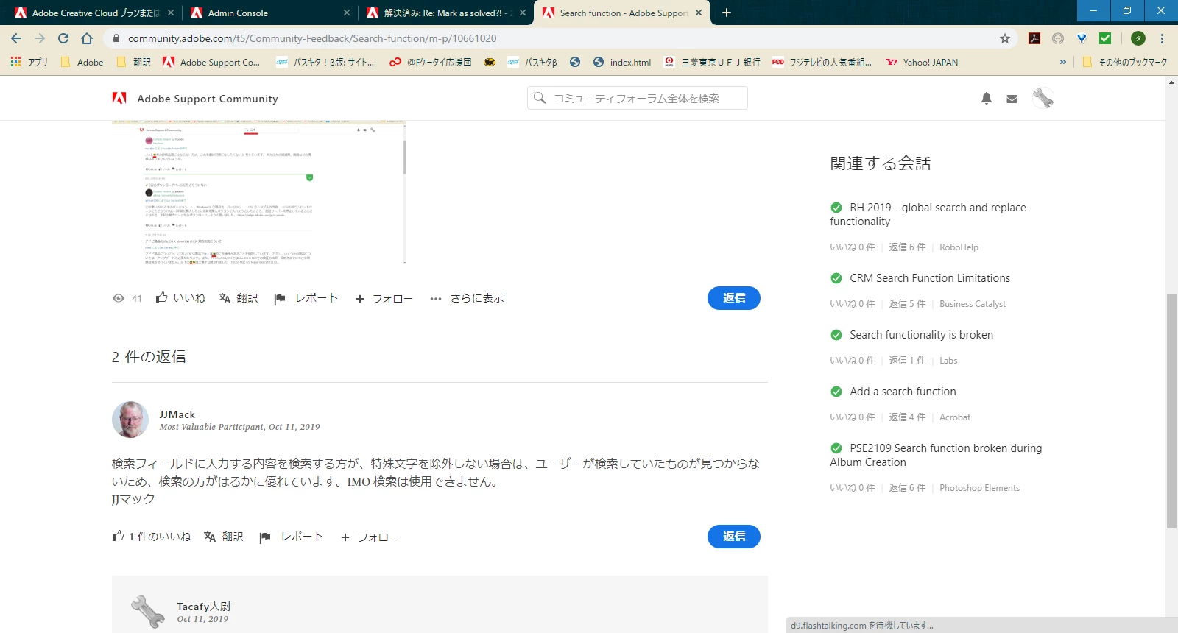Go back to the previous page
The width and height of the screenshot is (1178, 633).
click(x=16, y=38)
